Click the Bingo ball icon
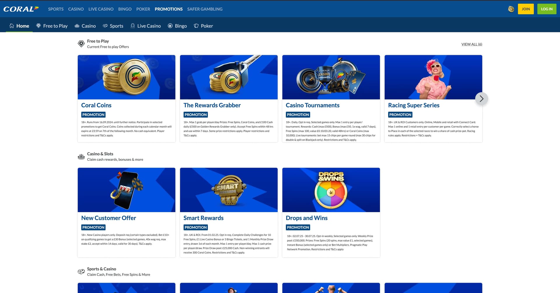The width and height of the screenshot is (560, 293). 170,26
